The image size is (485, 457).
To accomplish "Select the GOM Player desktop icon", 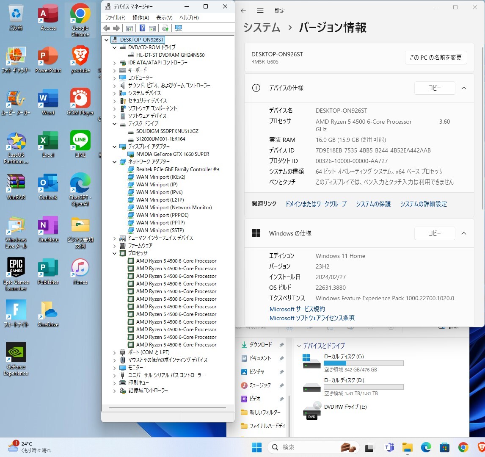I will tap(80, 102).
